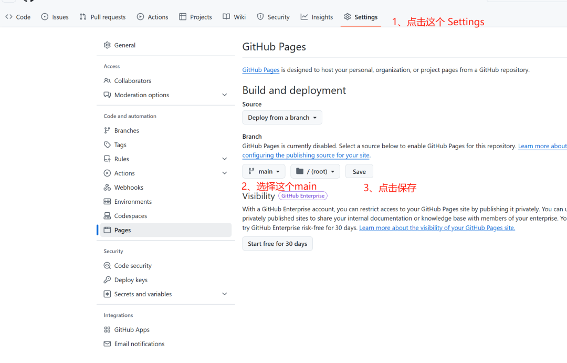Select Pages in the sidebar
Screen dimensions: 567x363
(166, 230)
